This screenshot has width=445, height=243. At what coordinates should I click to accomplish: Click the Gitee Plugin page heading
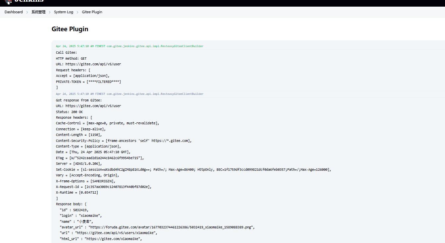pyautogui.click(x=70, y=29)
